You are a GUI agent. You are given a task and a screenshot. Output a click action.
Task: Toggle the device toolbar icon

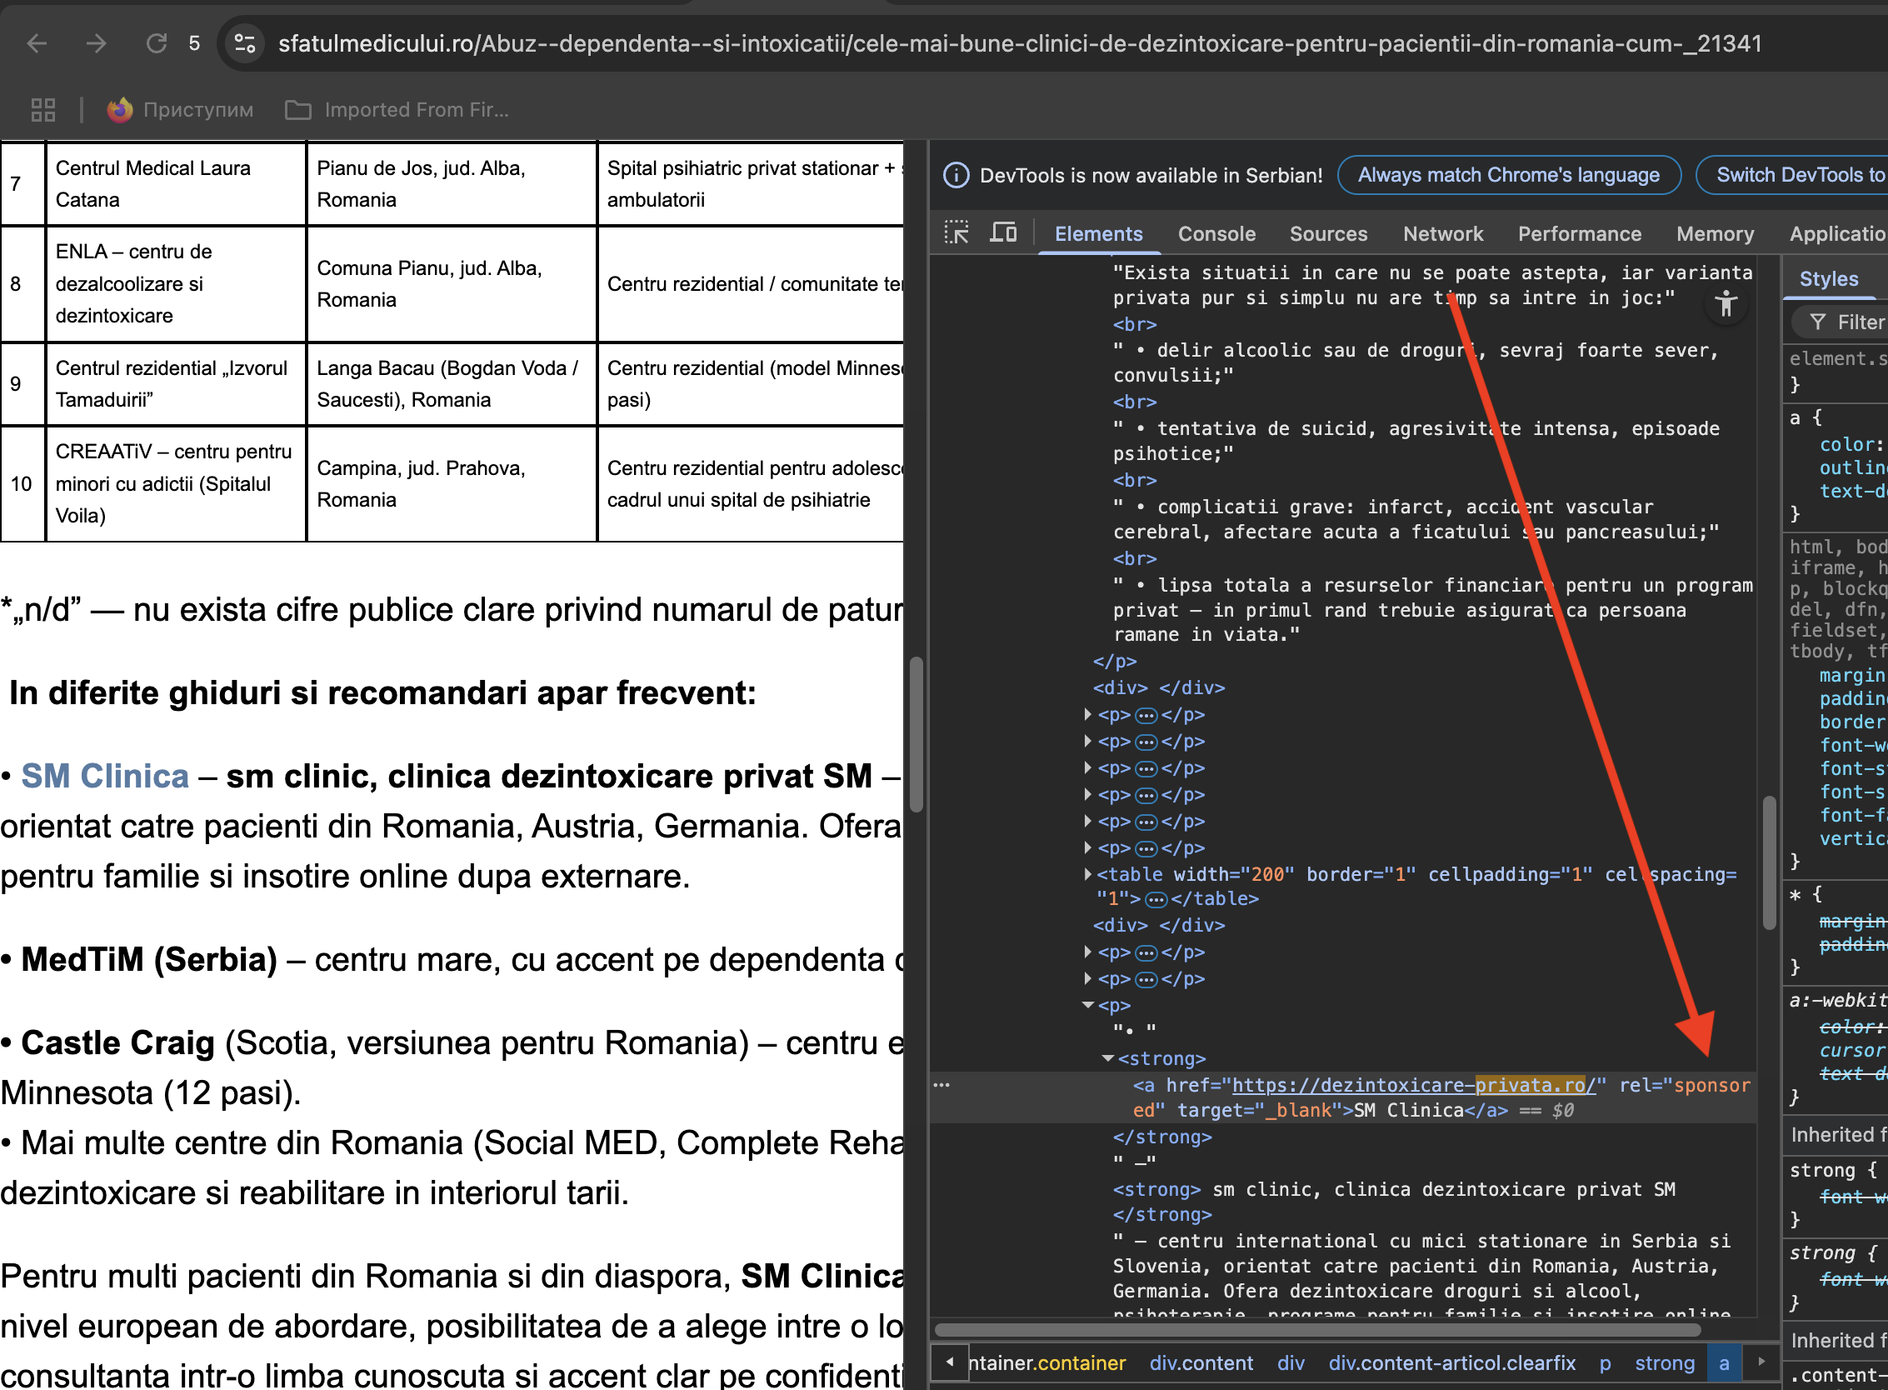1003,232
